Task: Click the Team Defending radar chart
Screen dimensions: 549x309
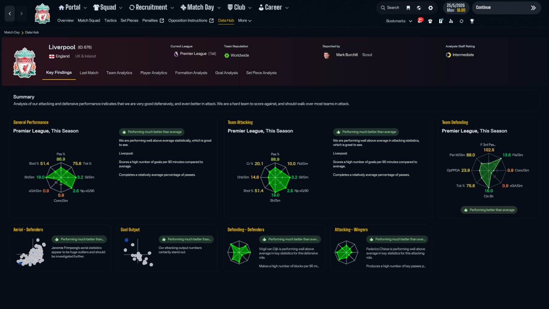Action: (x=489, y=170)
